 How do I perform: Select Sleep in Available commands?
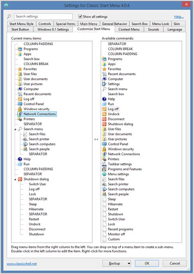112,199
